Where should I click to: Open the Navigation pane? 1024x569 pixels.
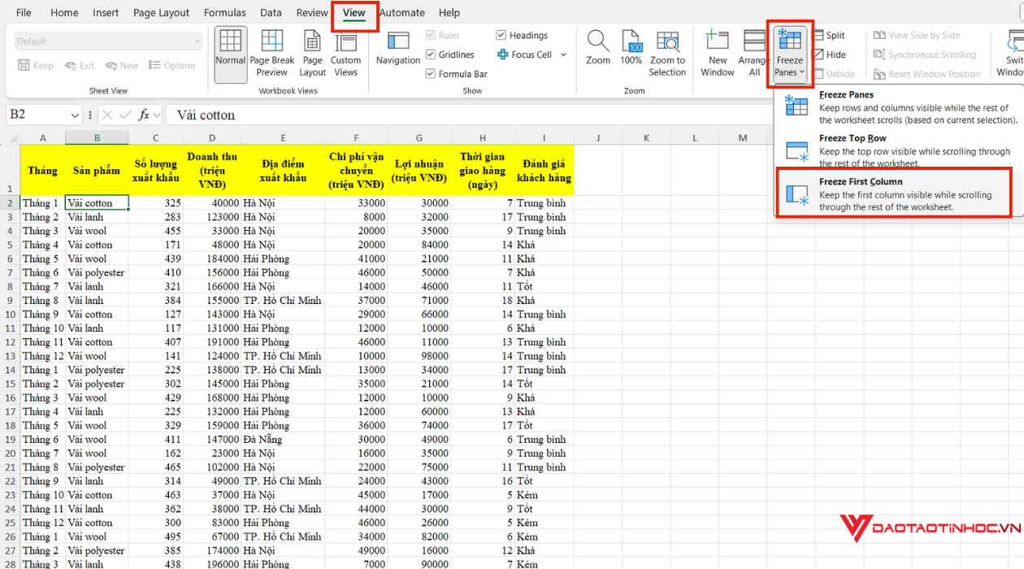pos(398,49)
